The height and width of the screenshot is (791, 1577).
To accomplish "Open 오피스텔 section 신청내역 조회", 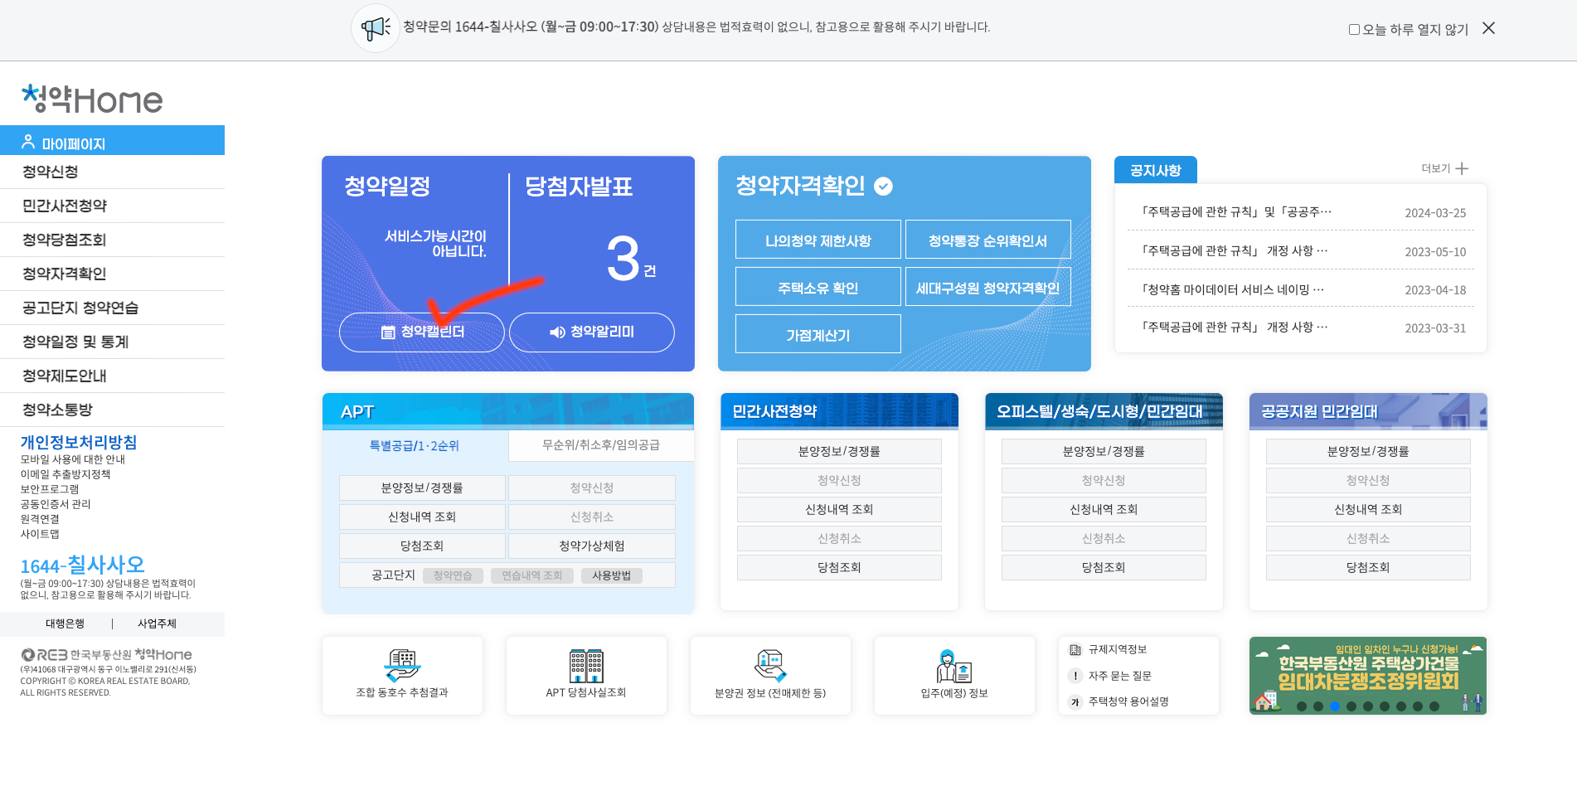I will click(1104, 509).
